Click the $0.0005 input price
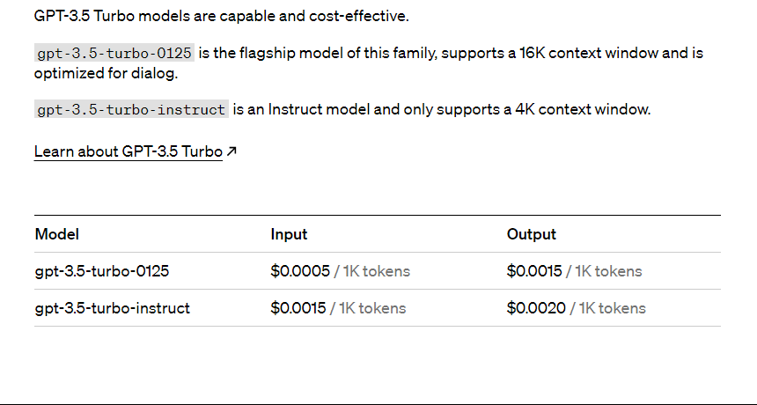 click(300, 271)
